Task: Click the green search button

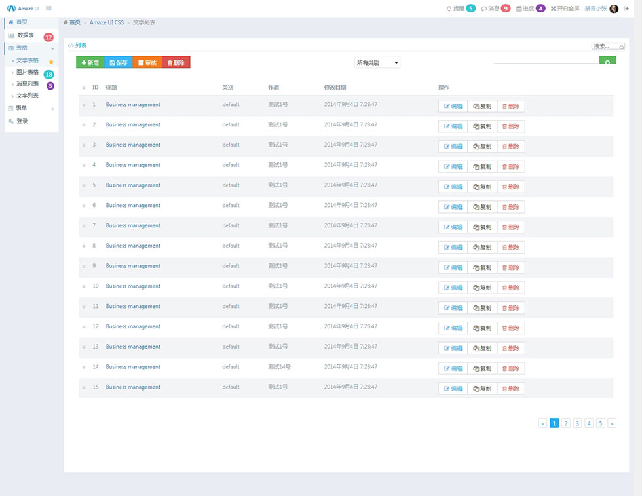Action: click(x=607, y=62)
